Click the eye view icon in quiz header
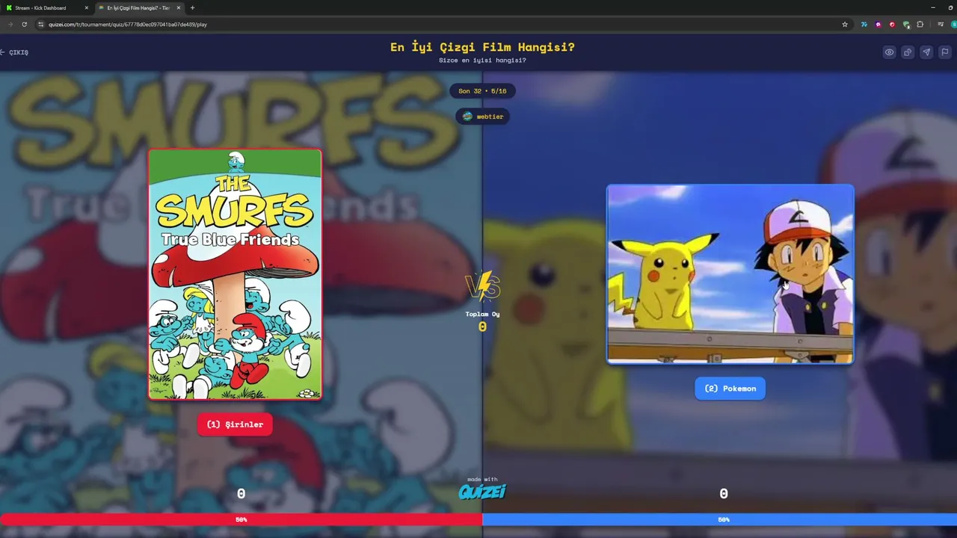Image resolution: width=957 pixels, height=538 pixels. click(x=889, y=52)
